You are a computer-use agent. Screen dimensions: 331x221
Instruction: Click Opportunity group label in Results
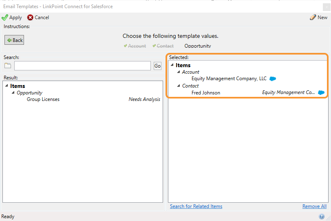pos(30,93)
